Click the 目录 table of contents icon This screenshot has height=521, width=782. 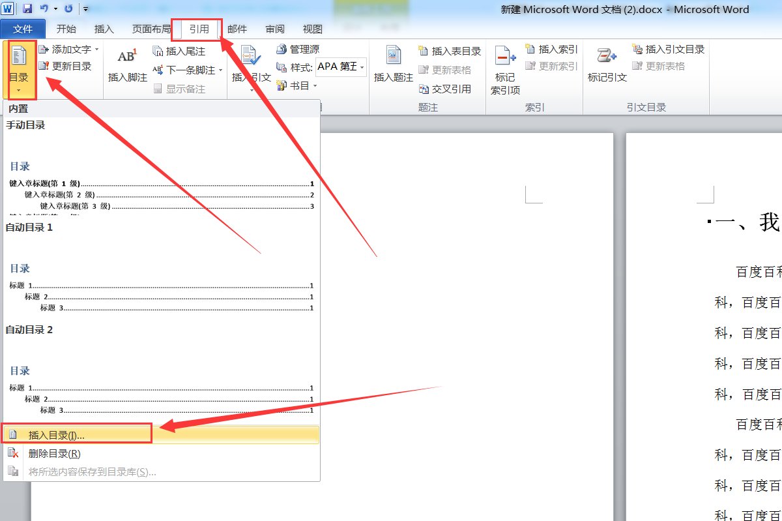(18, 57)
